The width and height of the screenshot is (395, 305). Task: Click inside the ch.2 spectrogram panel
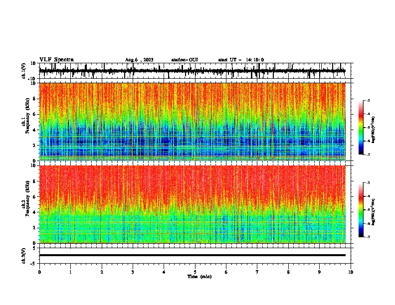(192, 204)
